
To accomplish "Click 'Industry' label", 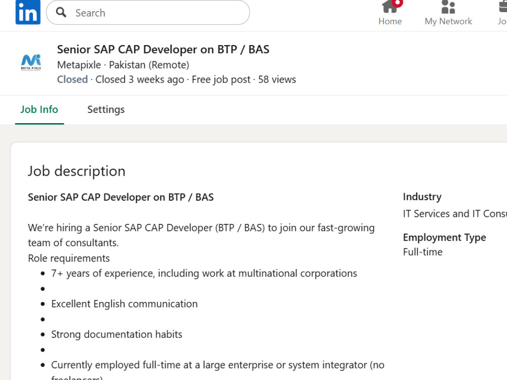I will click(x=422, y=197).
